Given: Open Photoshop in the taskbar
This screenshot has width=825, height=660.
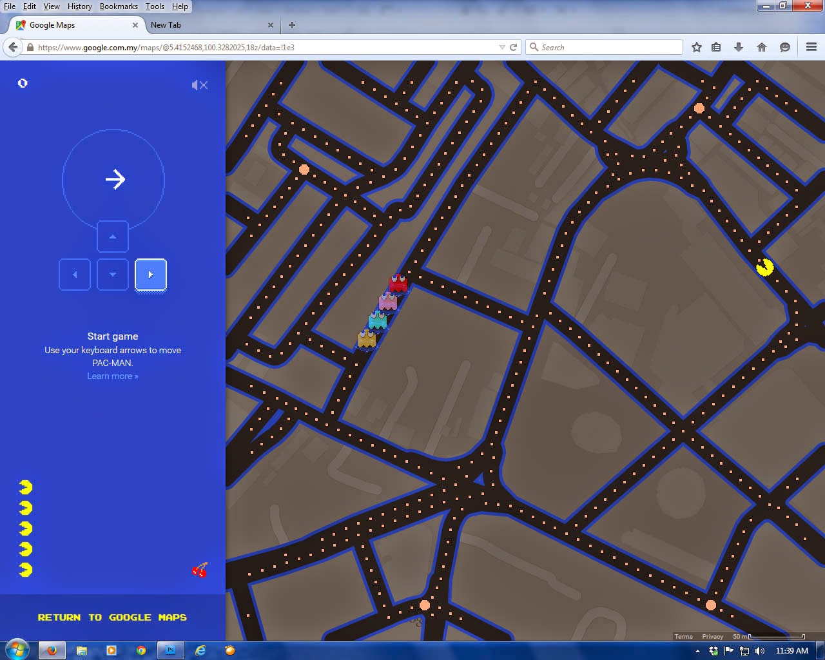Looking at the screenshot, I should tap(170, 650).
